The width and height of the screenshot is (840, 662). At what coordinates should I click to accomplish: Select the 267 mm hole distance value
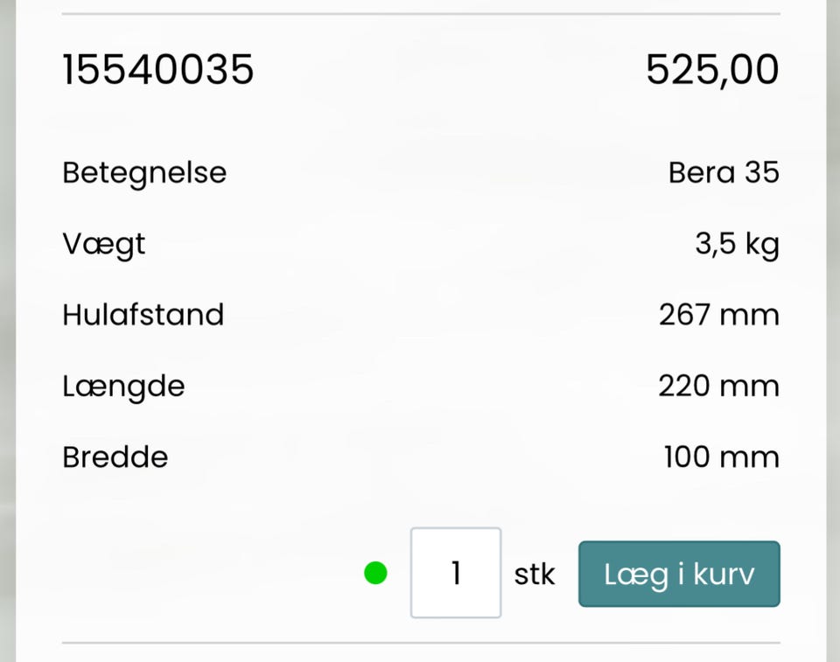[719, 315]
